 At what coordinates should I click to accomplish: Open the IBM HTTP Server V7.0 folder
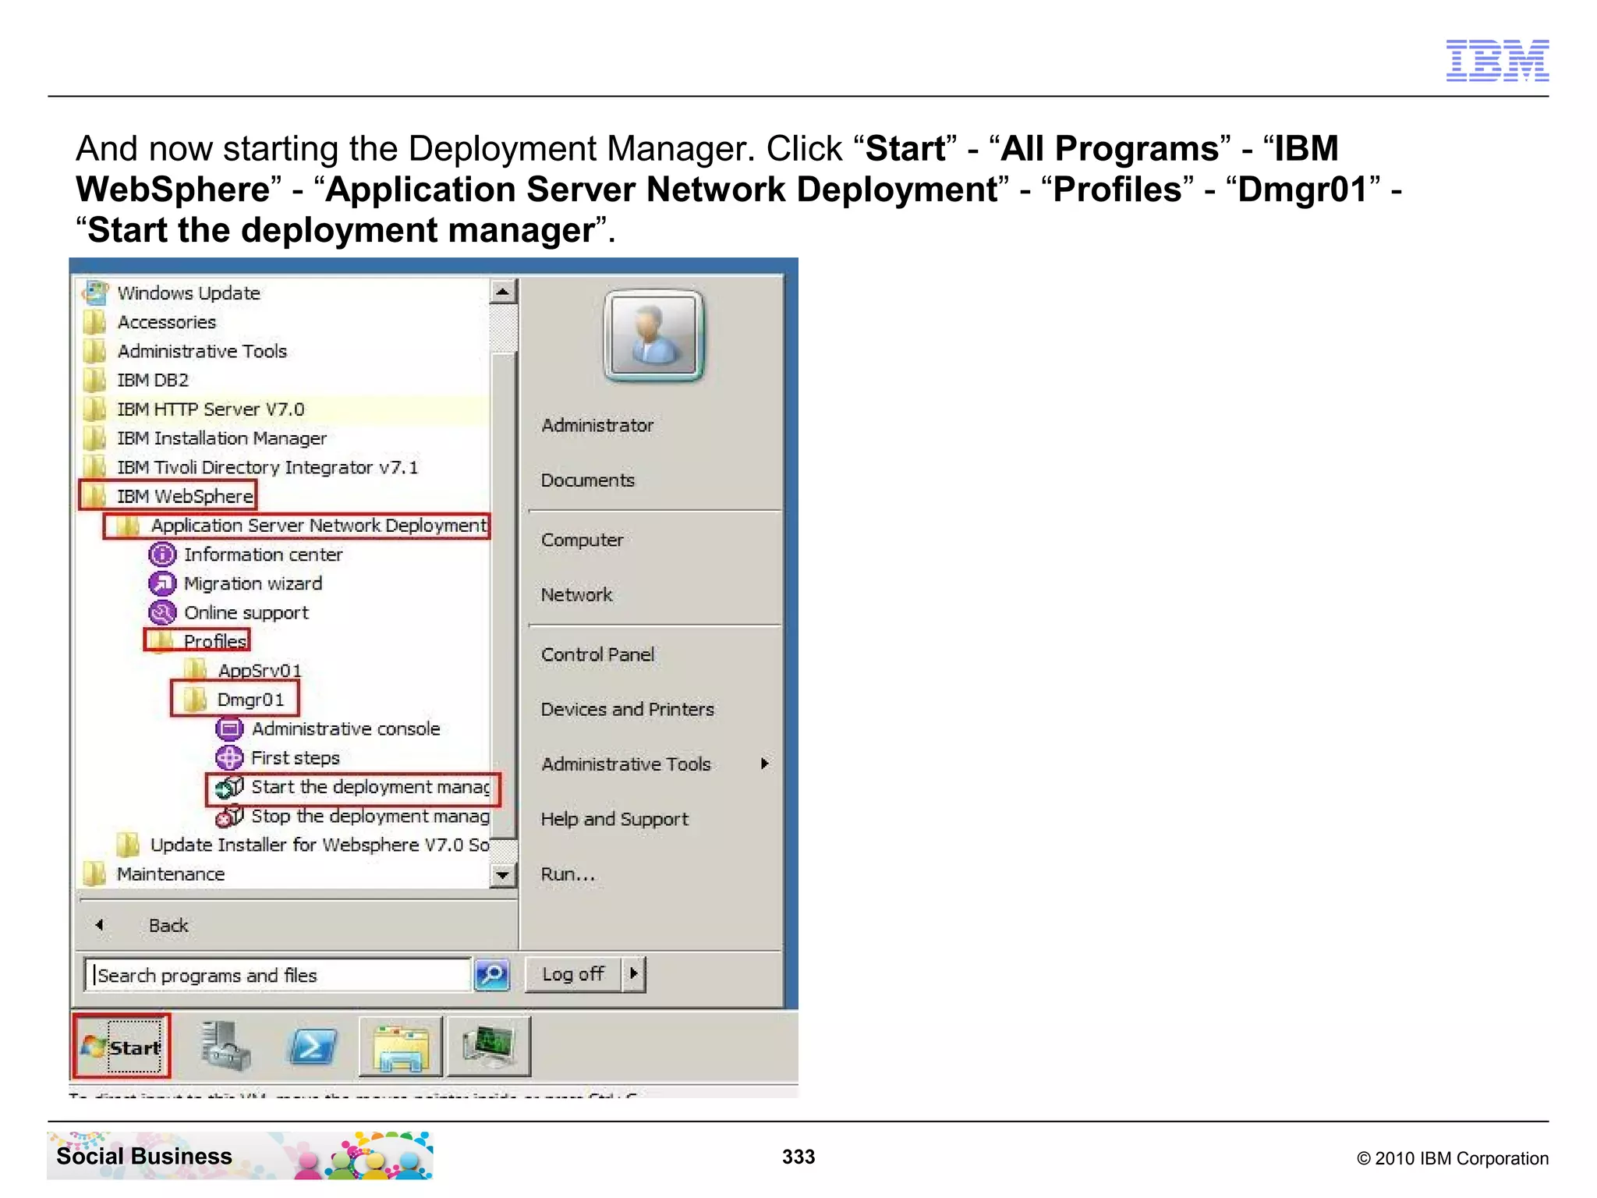[193, 409]
